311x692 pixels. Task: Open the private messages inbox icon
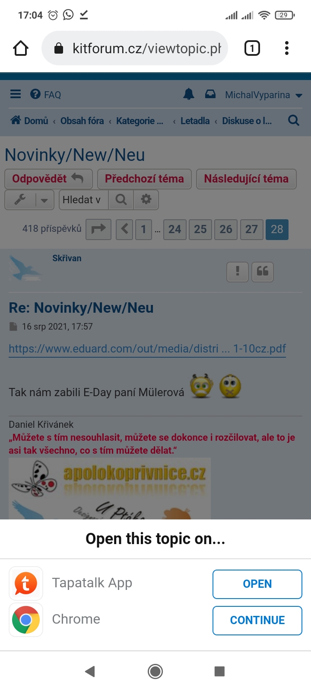[x=210, y=94]
